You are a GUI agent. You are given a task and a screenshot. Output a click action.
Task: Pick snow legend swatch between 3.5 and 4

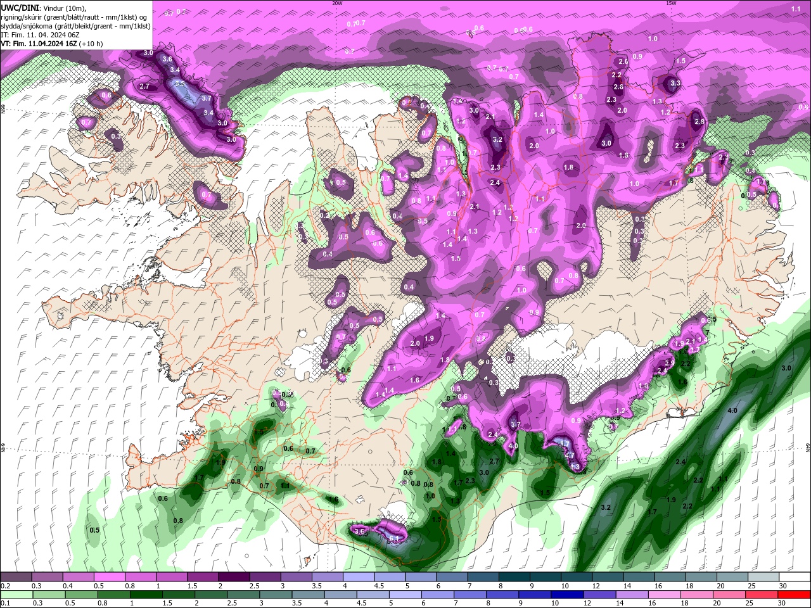coord(328,577)
